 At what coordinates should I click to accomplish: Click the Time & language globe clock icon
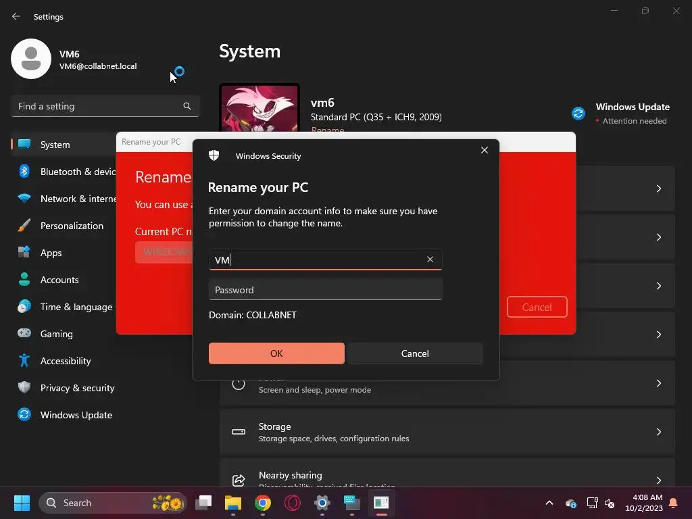[x=24, y=306]
